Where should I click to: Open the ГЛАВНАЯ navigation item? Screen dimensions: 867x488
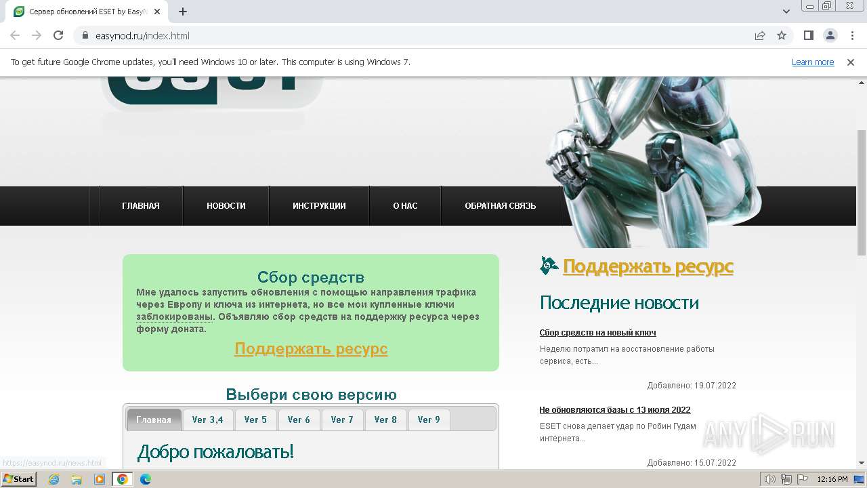coord(141,205)
